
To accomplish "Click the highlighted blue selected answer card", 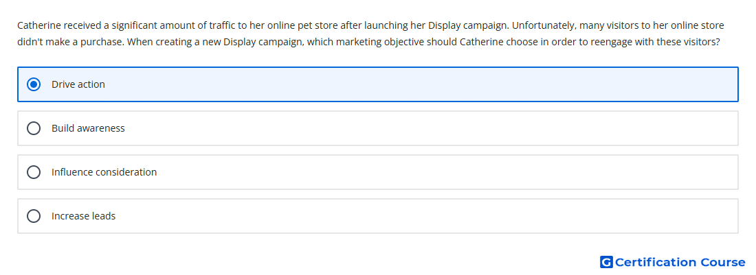I will 378,84.
